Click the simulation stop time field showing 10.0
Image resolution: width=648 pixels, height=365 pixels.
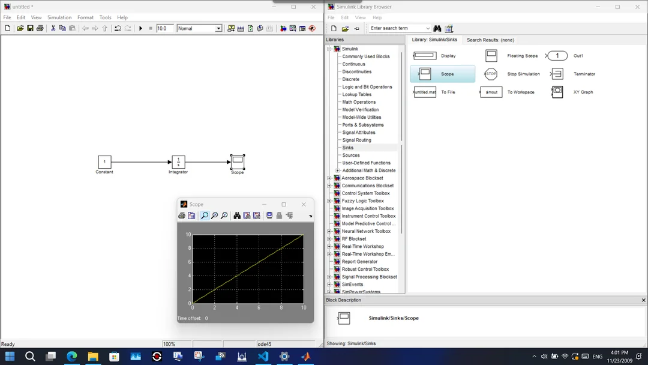point(165,28)
